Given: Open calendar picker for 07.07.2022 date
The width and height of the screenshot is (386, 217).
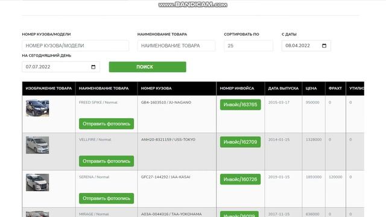Looking at the screenshot, I should click(x=93, y=67).
